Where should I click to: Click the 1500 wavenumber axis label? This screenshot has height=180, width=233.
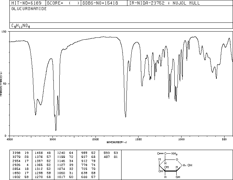[x=138, y=139]
